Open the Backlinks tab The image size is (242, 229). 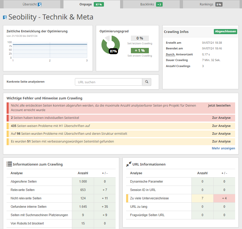[151, 4]
